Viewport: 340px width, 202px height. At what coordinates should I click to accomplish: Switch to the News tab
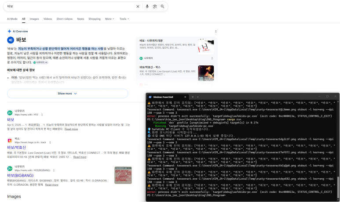(x=80, y=19)
